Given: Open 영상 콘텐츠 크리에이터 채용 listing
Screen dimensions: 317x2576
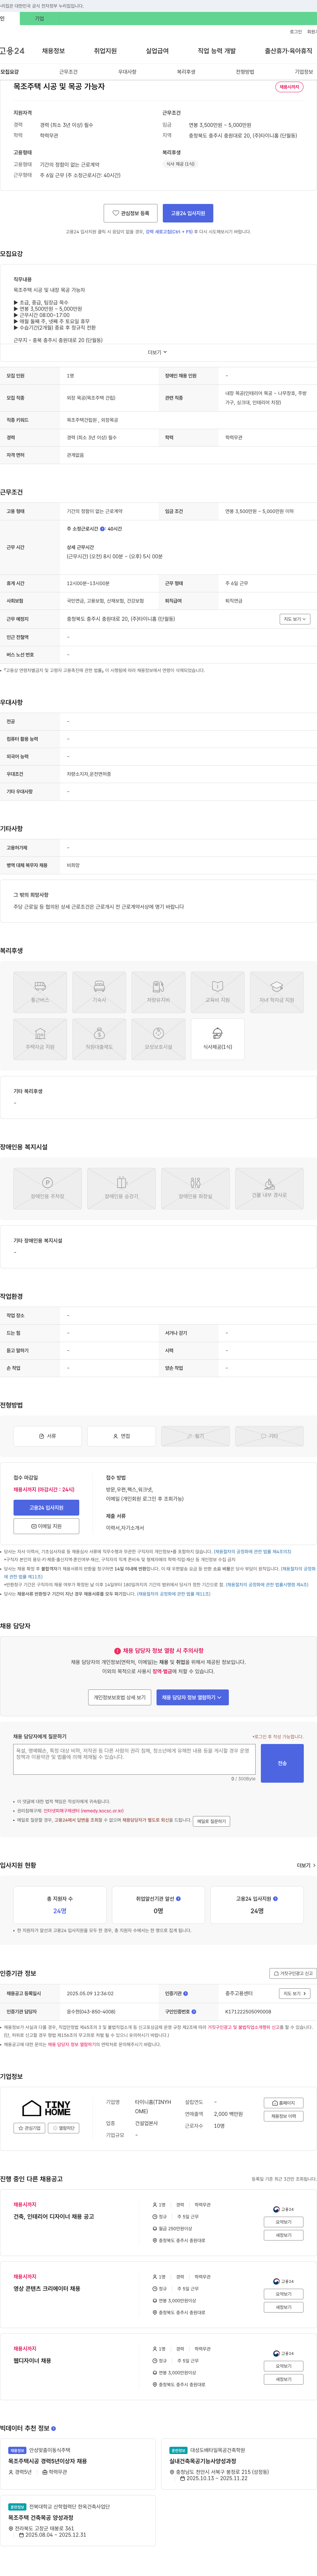Looking at the screenshot, I should [x=47, y=2289].
